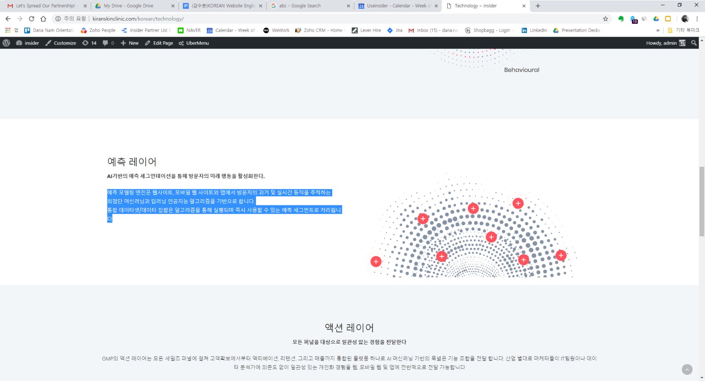This screenshot has width=705, height=381.
Task: Open the comments bubble in admin bar
Action: [x=108, y=43]
